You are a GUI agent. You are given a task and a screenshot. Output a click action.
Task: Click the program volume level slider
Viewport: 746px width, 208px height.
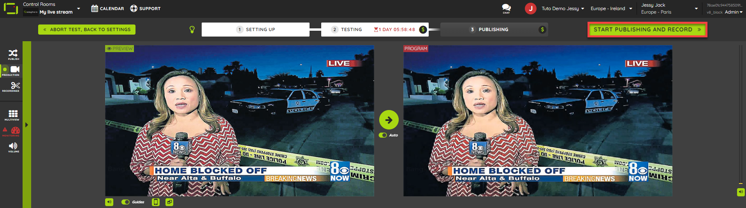[x=741, y=115]
